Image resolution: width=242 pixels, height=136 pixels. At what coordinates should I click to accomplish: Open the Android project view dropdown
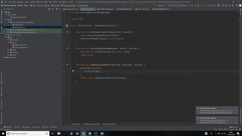pyautogui.click(x=9, y=9)
